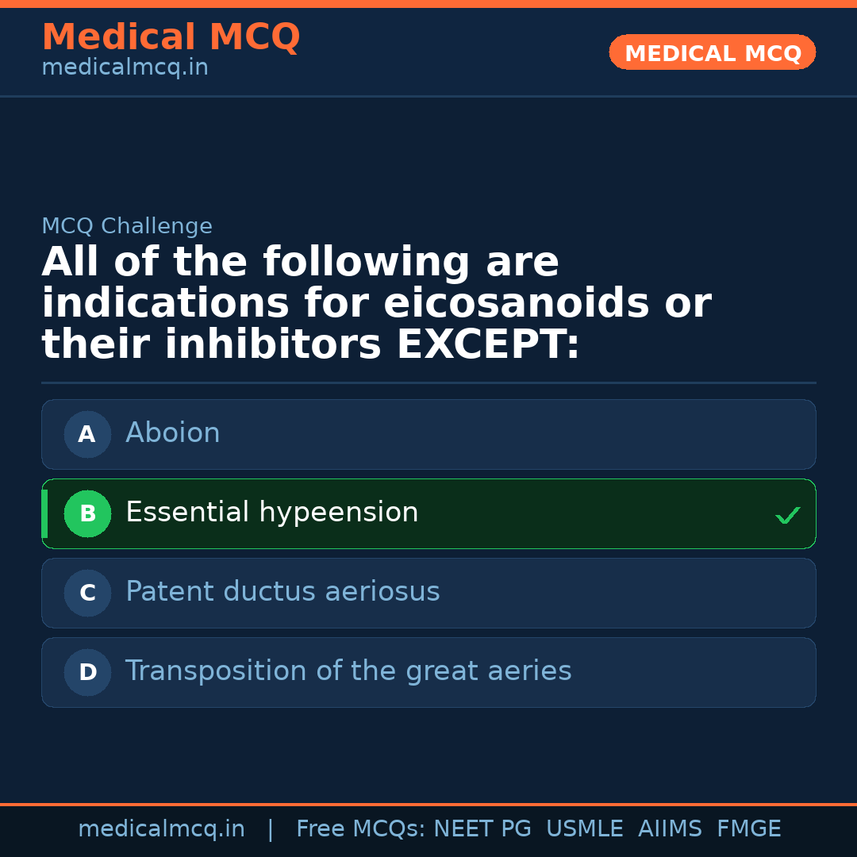Click the letter C circle icon
This screenshot has width=857, height=857.
click(87, 593)
